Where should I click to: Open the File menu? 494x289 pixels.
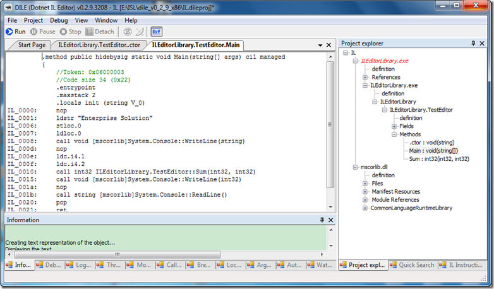(12, 20)
